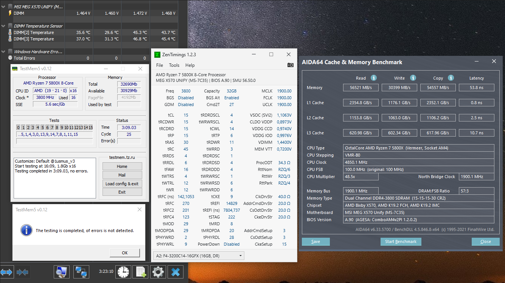
Task: Open the Tools menu in ZenTimings
Action: [x=174, y=65]
